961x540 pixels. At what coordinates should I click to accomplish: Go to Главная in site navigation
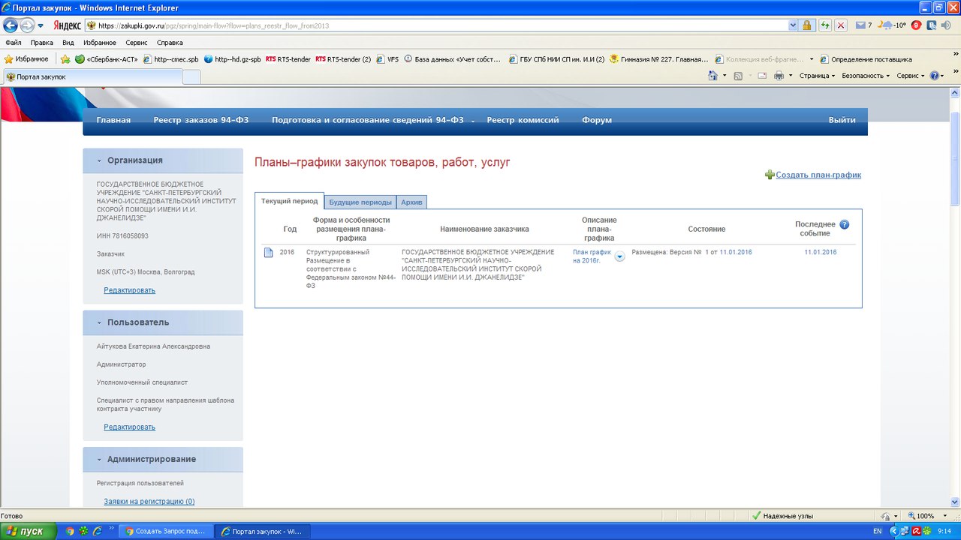tap(113, 120)
